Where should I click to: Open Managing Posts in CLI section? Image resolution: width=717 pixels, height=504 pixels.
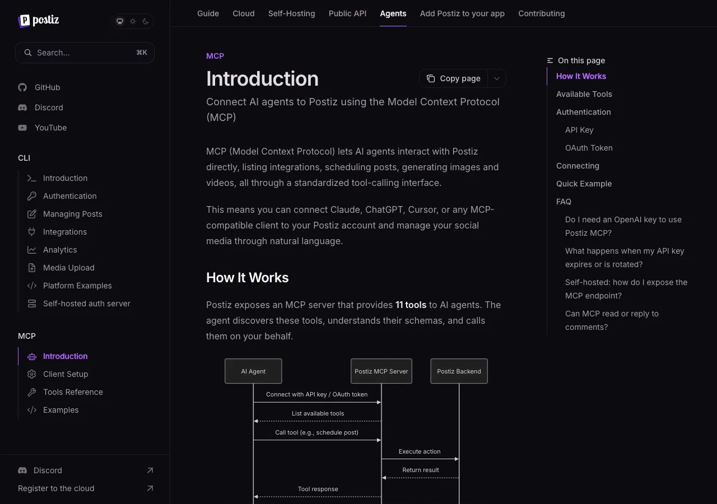pos(73,214)
